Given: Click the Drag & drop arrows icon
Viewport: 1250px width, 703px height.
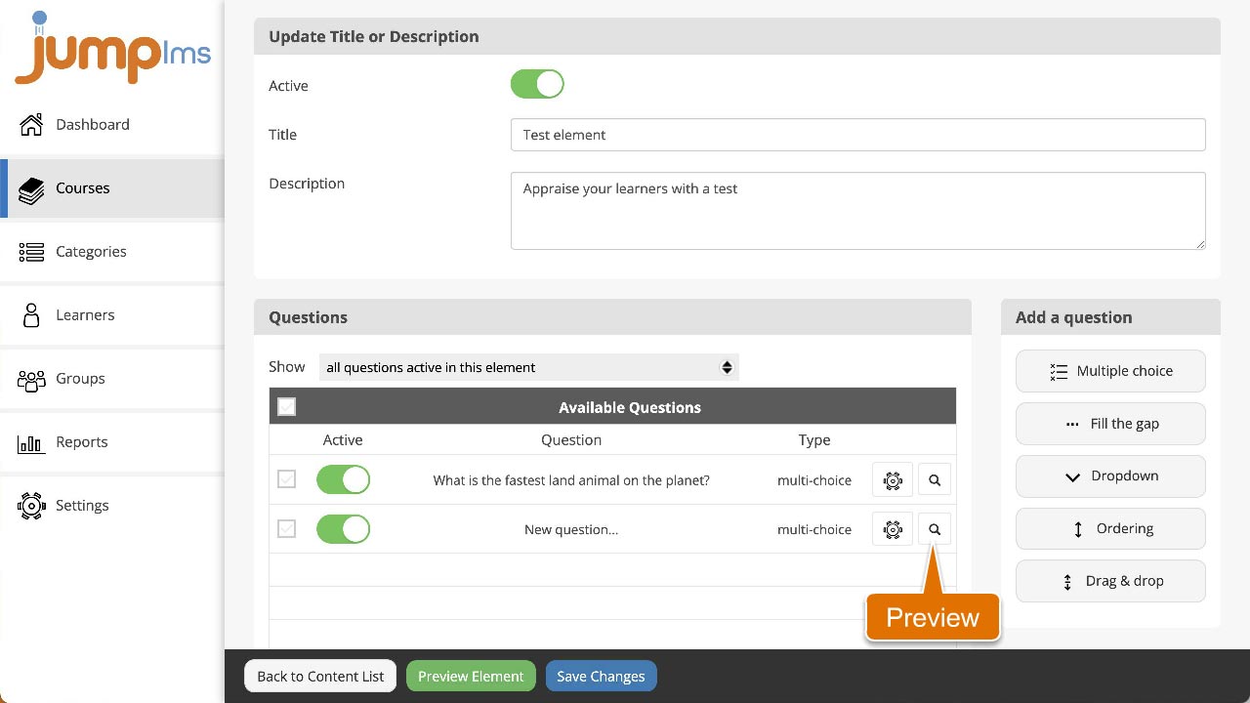Looking at the screenshot, I should [1067, 582].
